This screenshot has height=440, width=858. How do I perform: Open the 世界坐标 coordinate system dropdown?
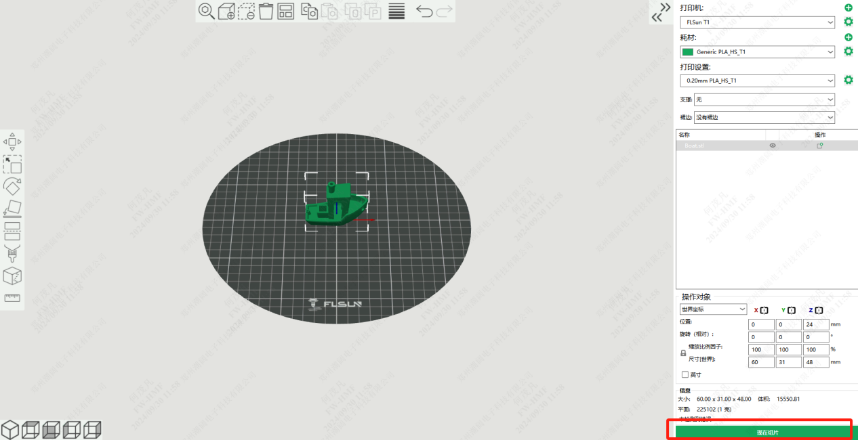coord(713,309)
